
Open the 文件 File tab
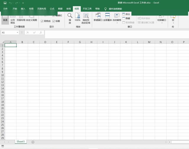(x=5, y=9)
